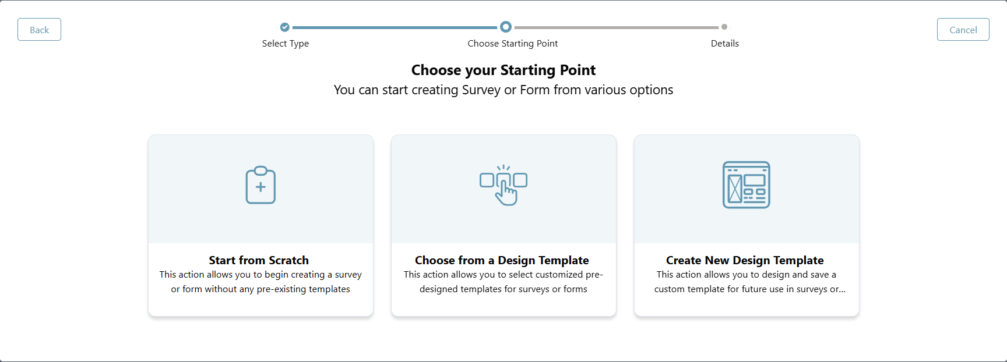
Task: Go back using the Back button
Action: 39,29
